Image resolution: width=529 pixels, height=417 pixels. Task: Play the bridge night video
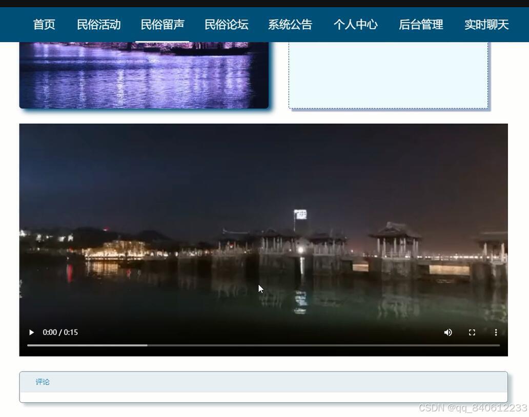[x=31, y=332]
